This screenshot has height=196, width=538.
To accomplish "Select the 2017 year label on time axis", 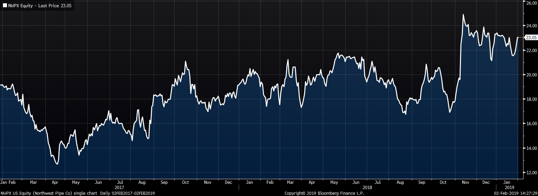I will (119, 187).
